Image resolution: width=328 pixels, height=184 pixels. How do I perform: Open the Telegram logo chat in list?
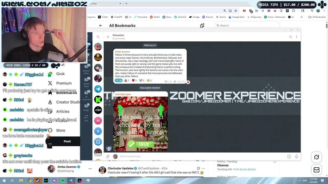98,89
